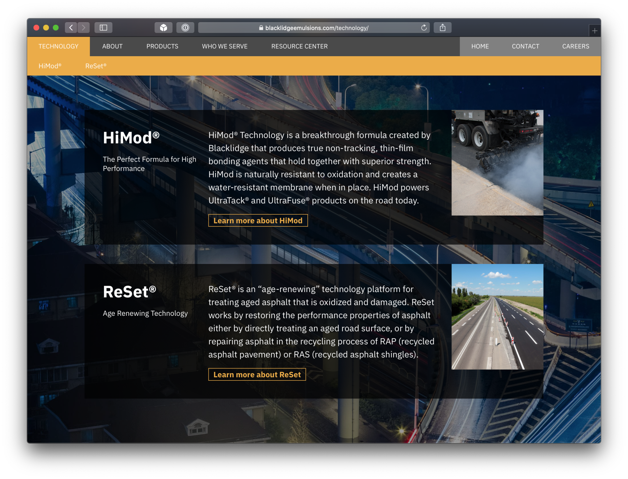Click 'The Perfect Formula for High Performance' text

coord(149,164)
